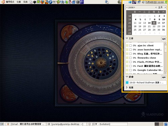168x126 pixels.
Task: Collapse the 工作 tasks section
Action: [127, 38]
